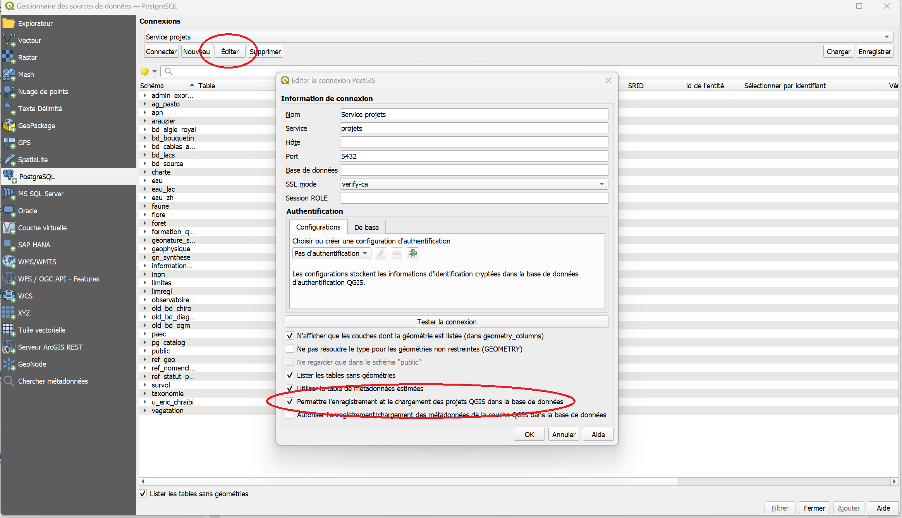
Task: Open the Service projets connection dropdown
Action: click(x=519, y=37)
